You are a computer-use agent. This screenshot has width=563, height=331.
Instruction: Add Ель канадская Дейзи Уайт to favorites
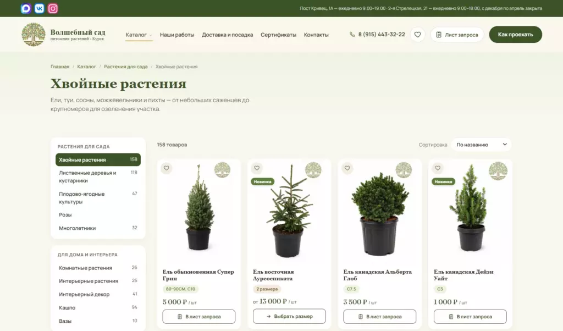438,168
